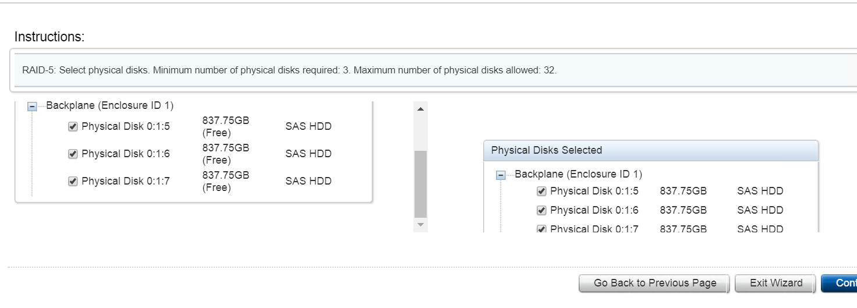Click the Physical Disks Selected panel header

point(650,150)
